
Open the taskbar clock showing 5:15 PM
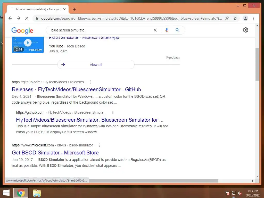253,193
